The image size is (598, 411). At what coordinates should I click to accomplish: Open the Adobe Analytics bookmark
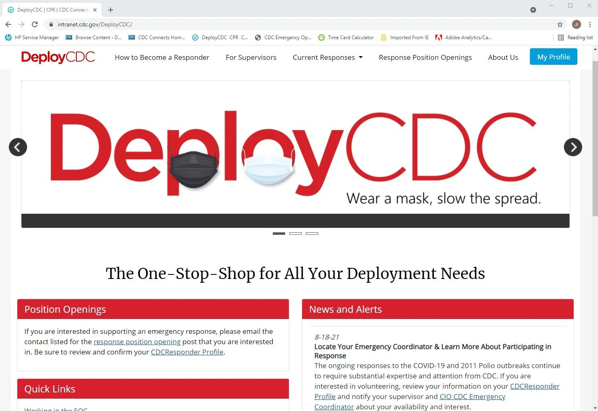pos(463,38)
